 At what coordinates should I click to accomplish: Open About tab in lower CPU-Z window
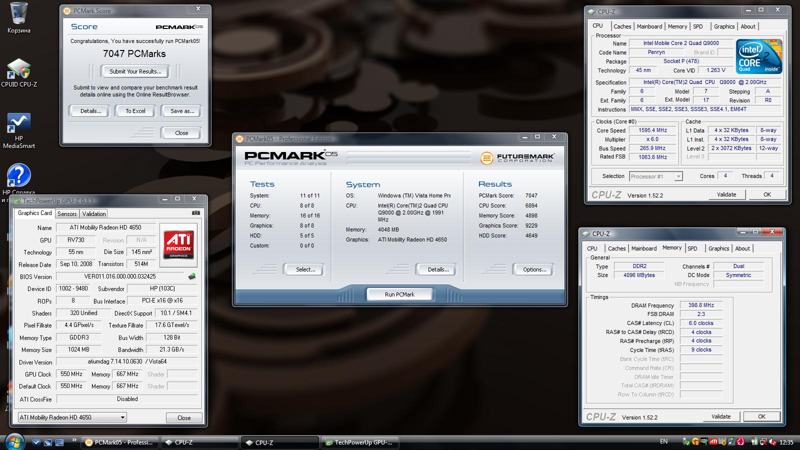point(742,248)
